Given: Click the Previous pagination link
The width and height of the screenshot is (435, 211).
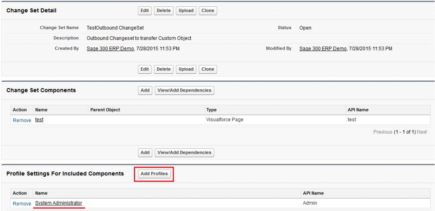Looking at the screenshot, I should [x=383, y=132].
